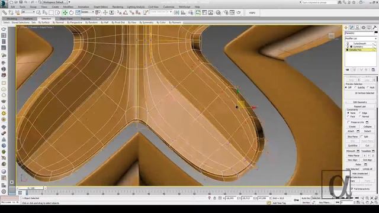Click the Time Configuration icon

[x=358, y=202]
